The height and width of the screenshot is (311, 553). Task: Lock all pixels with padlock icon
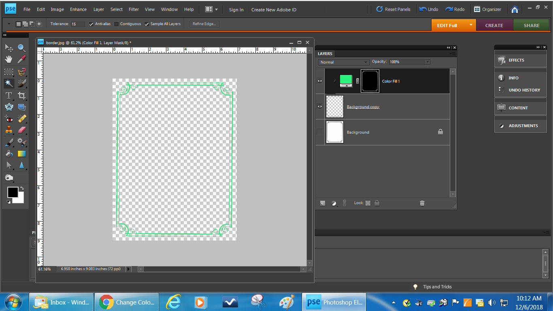(x=377, y=203)
